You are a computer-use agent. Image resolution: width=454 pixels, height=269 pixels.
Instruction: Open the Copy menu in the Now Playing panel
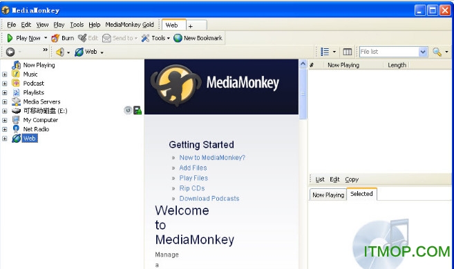click(x=352, y=179)
